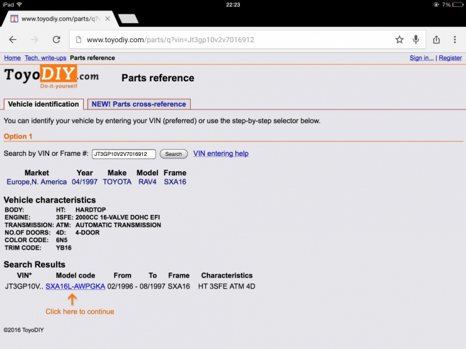Image resolution: width=466 pixels, height=349 pixels.
Task: Click the Parts reference breadcrumb text
Action: 93,58
